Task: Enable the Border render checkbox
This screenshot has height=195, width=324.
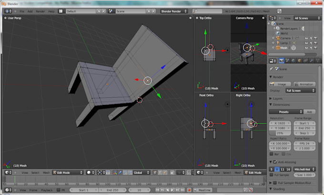Action: coord(272,154)
